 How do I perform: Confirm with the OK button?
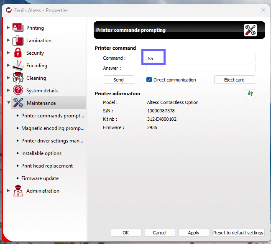point(126,233)
